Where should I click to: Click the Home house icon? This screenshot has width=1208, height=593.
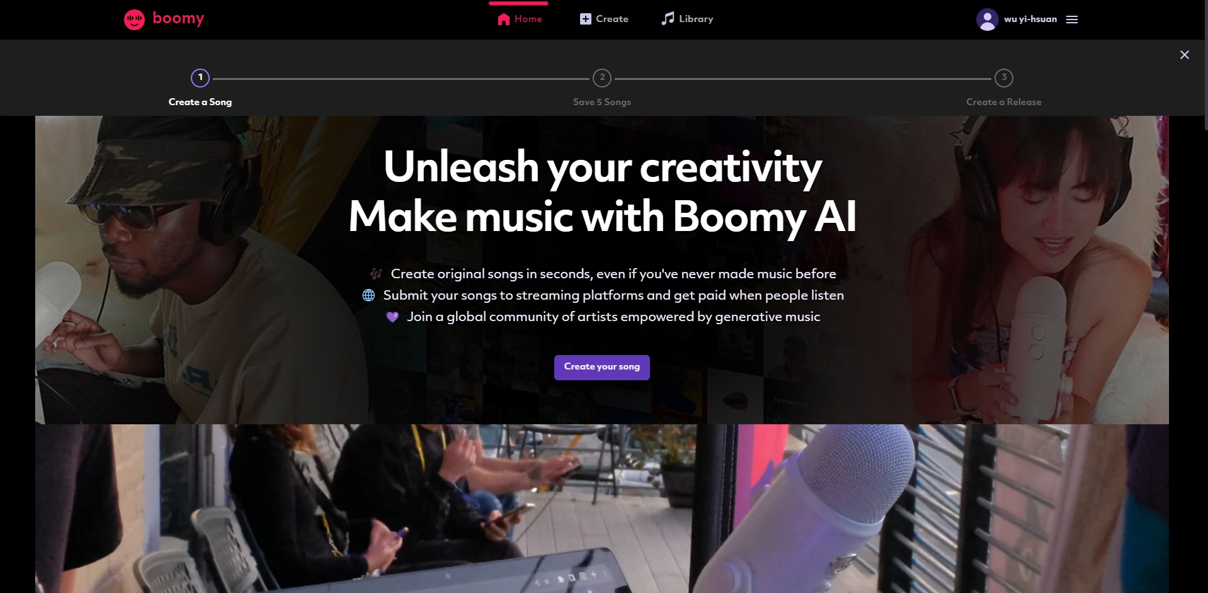tap(503, 20)
